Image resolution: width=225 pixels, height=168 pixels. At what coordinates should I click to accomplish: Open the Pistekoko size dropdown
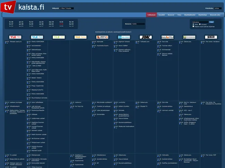point(218,8)
